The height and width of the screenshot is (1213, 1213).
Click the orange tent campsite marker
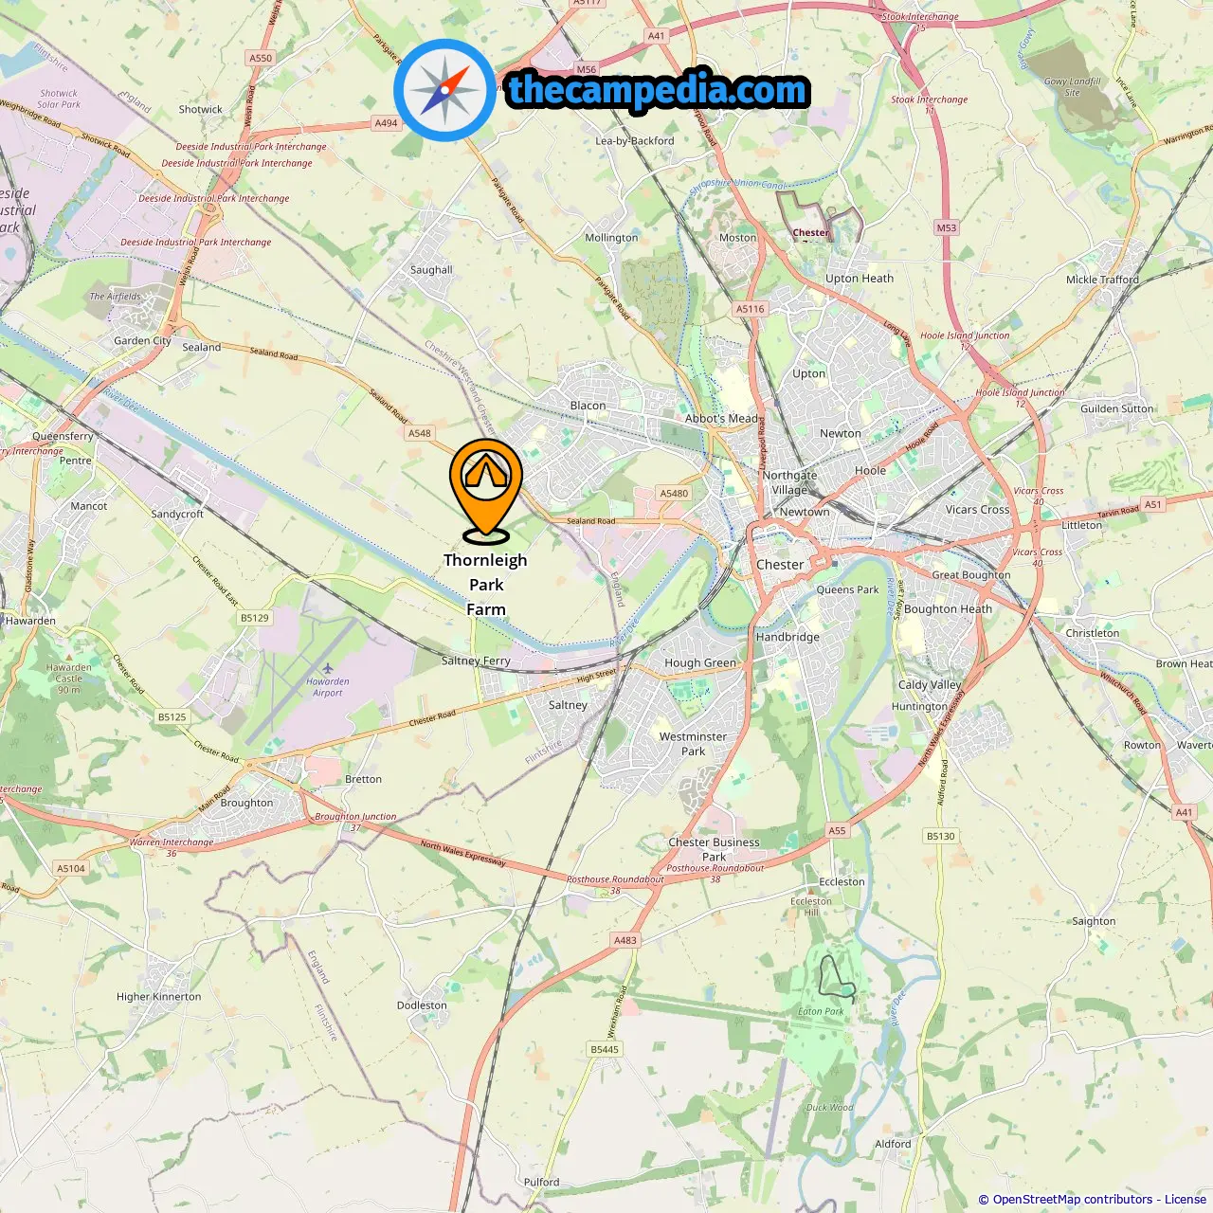(x=486, y=489)
